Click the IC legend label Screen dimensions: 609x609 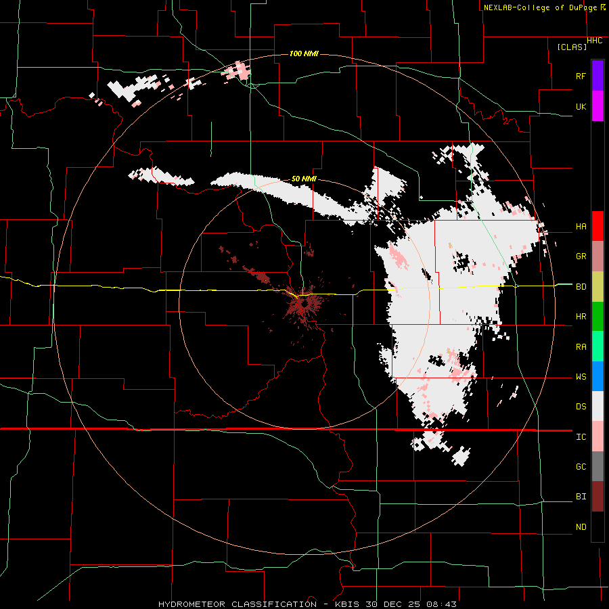click(x=581, y=437)
